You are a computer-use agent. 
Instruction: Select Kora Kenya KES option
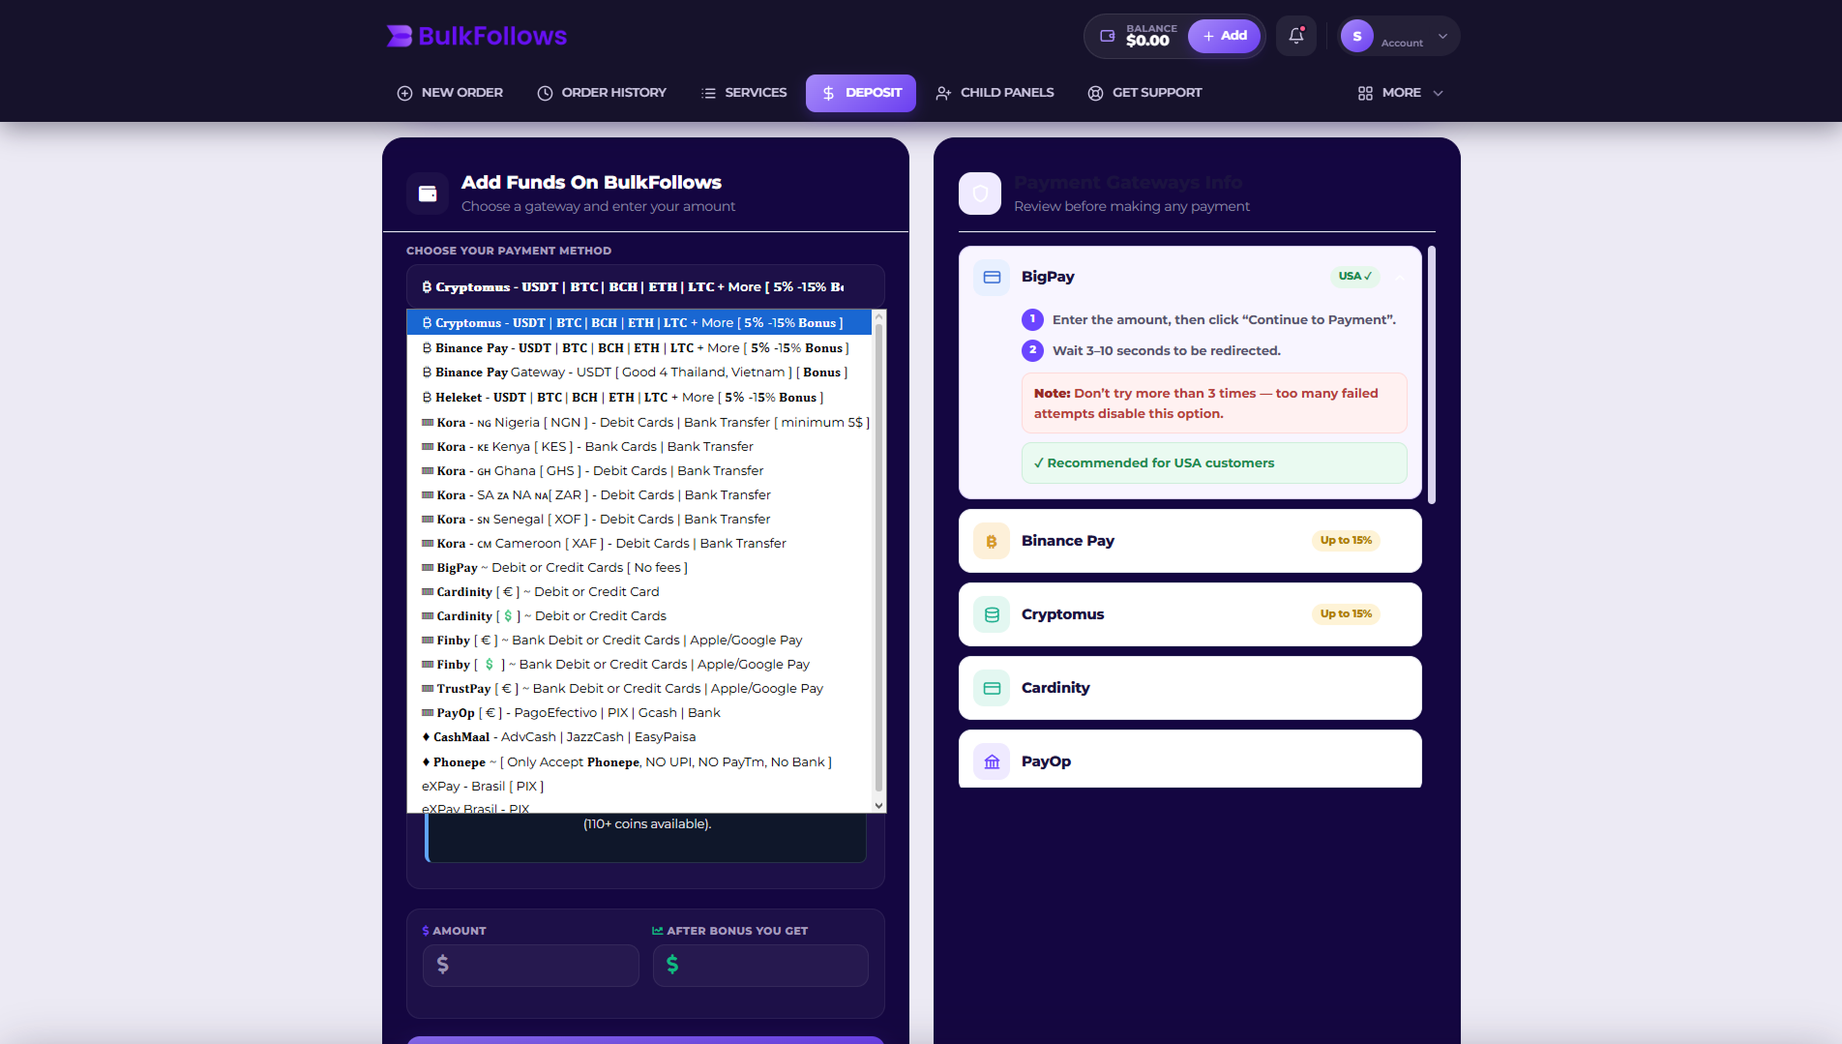coord(639,447)
